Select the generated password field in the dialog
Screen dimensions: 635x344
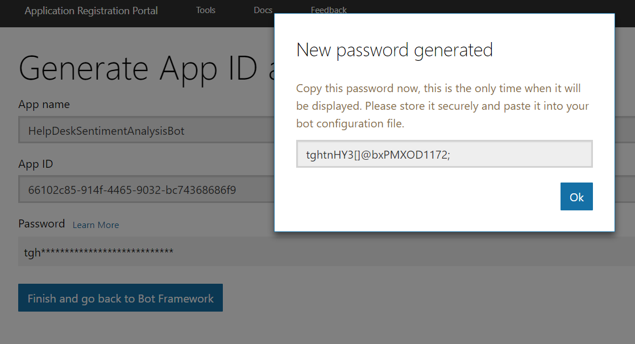[444, 154]
